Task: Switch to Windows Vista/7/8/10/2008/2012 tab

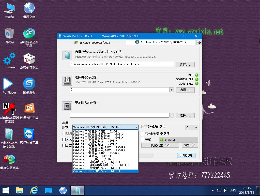Action: point(161,42)
